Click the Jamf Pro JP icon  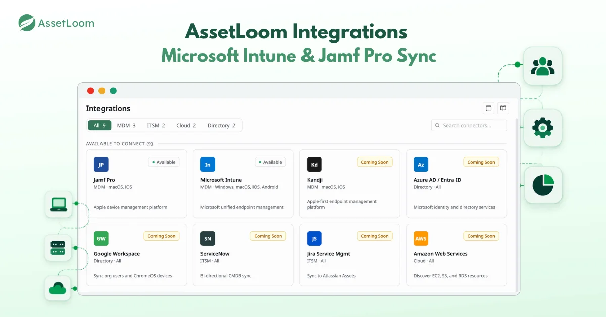[101, 164]
